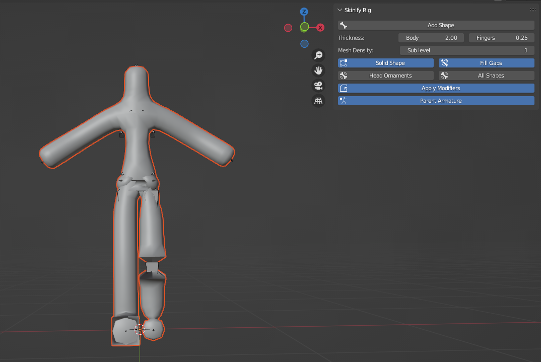Viewport: 541px width, 362px height.
Task: Click the Solid Shape icon
Action: pos(344,63)
